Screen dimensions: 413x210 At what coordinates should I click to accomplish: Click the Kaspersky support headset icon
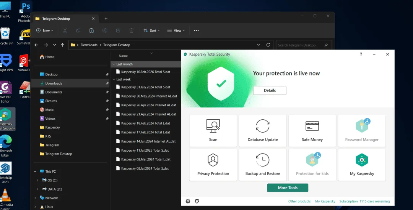[x=197, y=201]
